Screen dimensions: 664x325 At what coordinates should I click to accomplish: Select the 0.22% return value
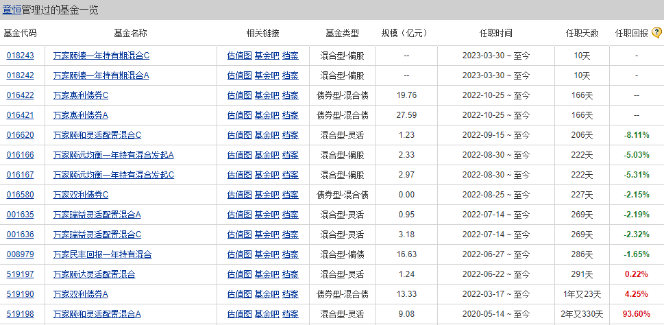pos(637,274)
